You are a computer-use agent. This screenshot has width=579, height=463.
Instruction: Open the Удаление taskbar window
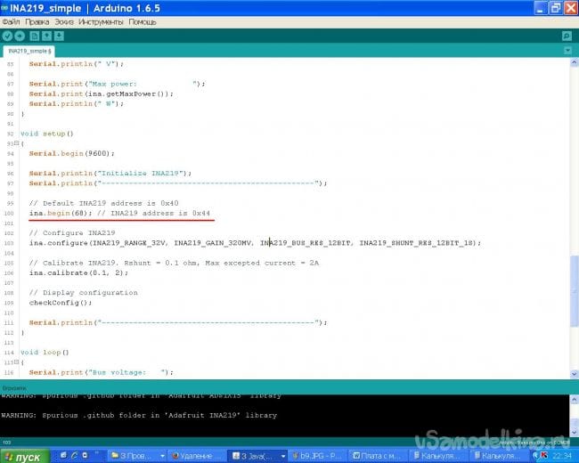tap(195, 455)
